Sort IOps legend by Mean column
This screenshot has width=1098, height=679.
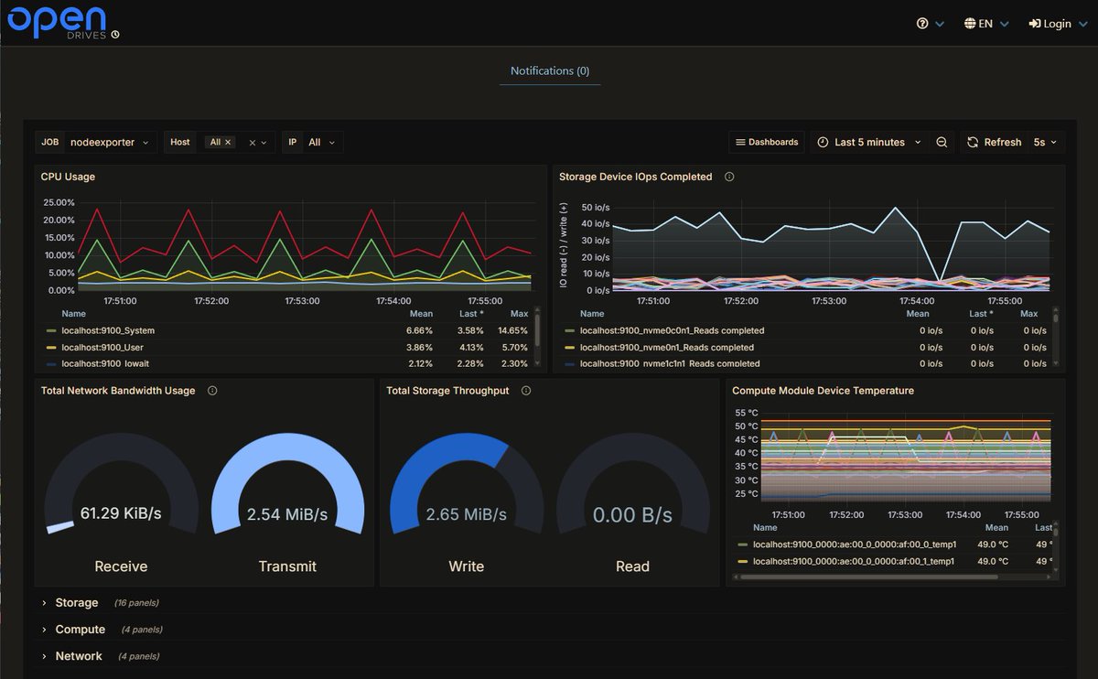918,314
